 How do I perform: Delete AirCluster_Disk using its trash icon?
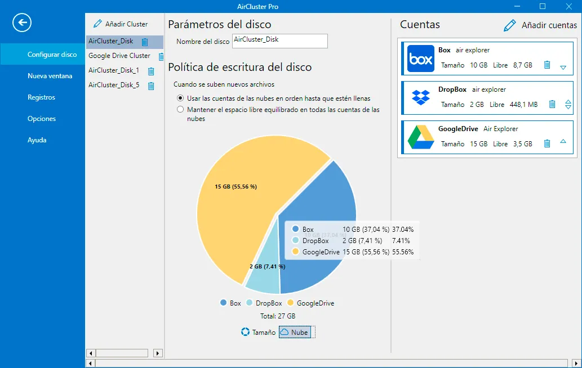(145, 42)
